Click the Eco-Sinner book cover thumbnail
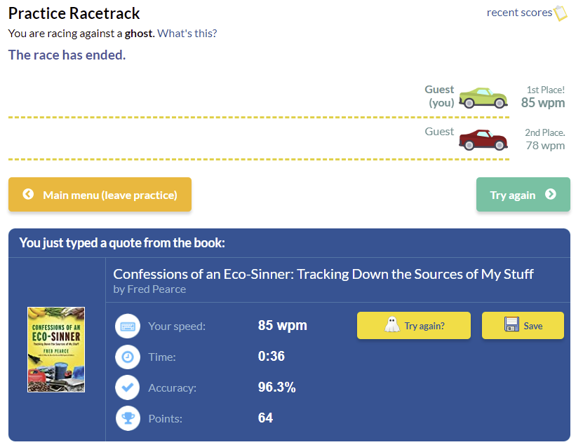The image size is (583, 447). pyautogui.click(x=56, y=349)
